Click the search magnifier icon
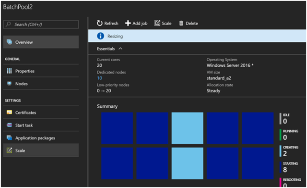The height and width of the screenshot is (188, 307). click(x=8, y=25)
